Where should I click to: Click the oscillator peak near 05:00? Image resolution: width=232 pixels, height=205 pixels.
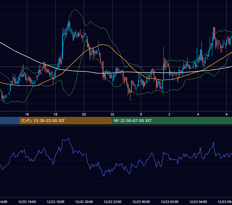tap(213, 142)
